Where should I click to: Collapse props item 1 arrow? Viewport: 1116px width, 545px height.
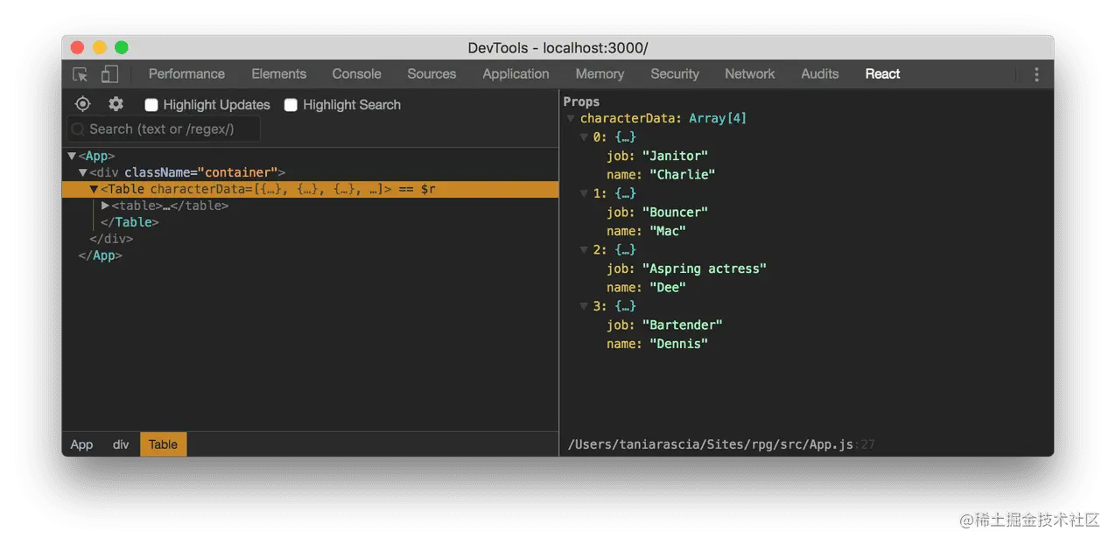[x=584, y=193]
